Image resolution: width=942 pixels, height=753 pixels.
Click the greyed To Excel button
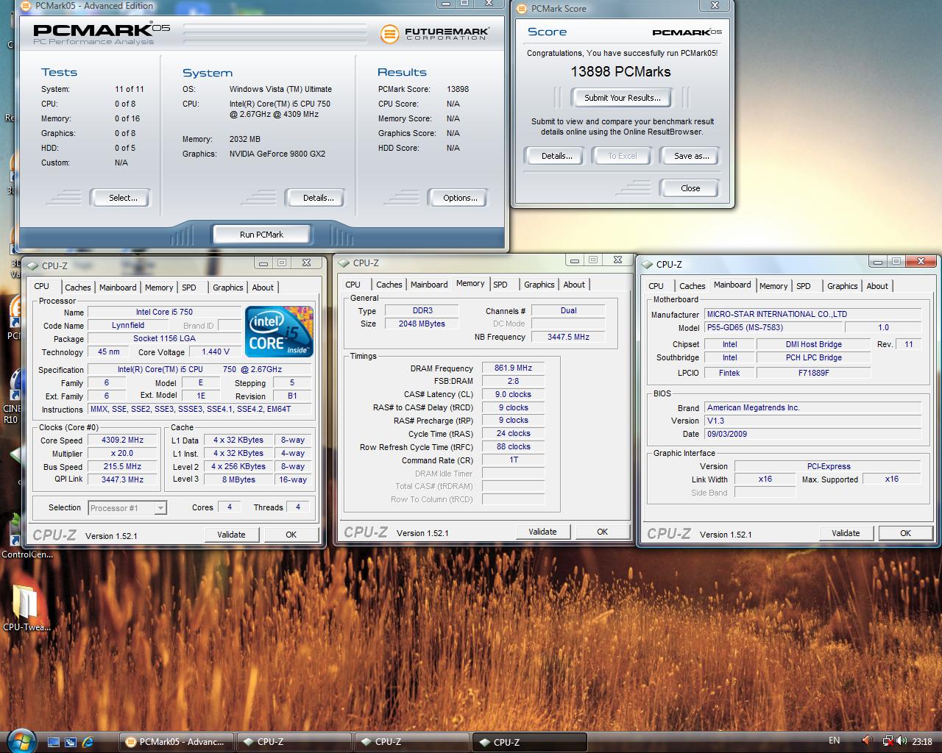(x=623, y=156)
